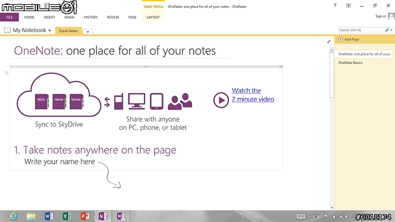Click the page scrollbar down arrow
Screen dimensions: 395x222
[332, 208]
